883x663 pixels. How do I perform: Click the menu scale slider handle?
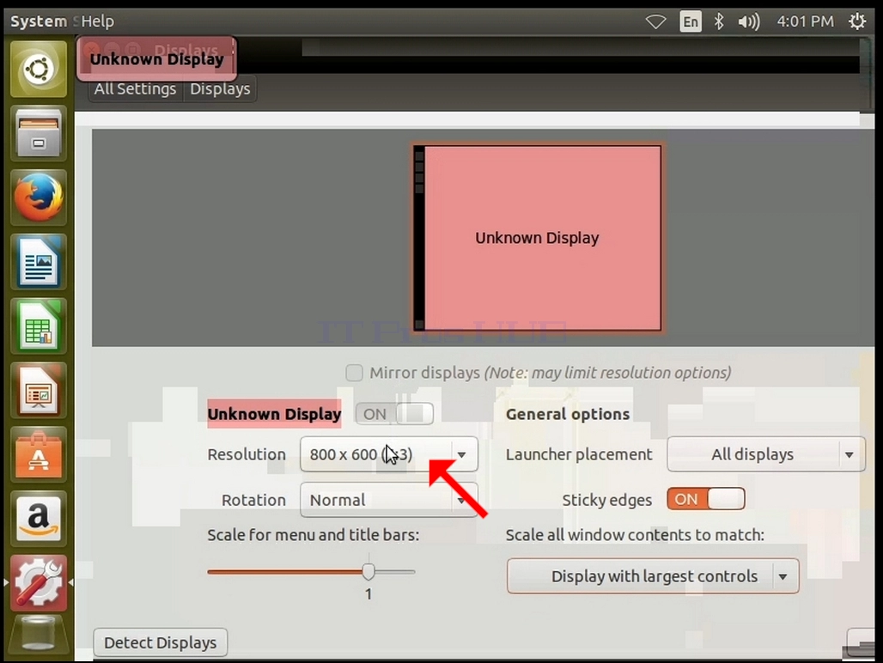[368, 571]
